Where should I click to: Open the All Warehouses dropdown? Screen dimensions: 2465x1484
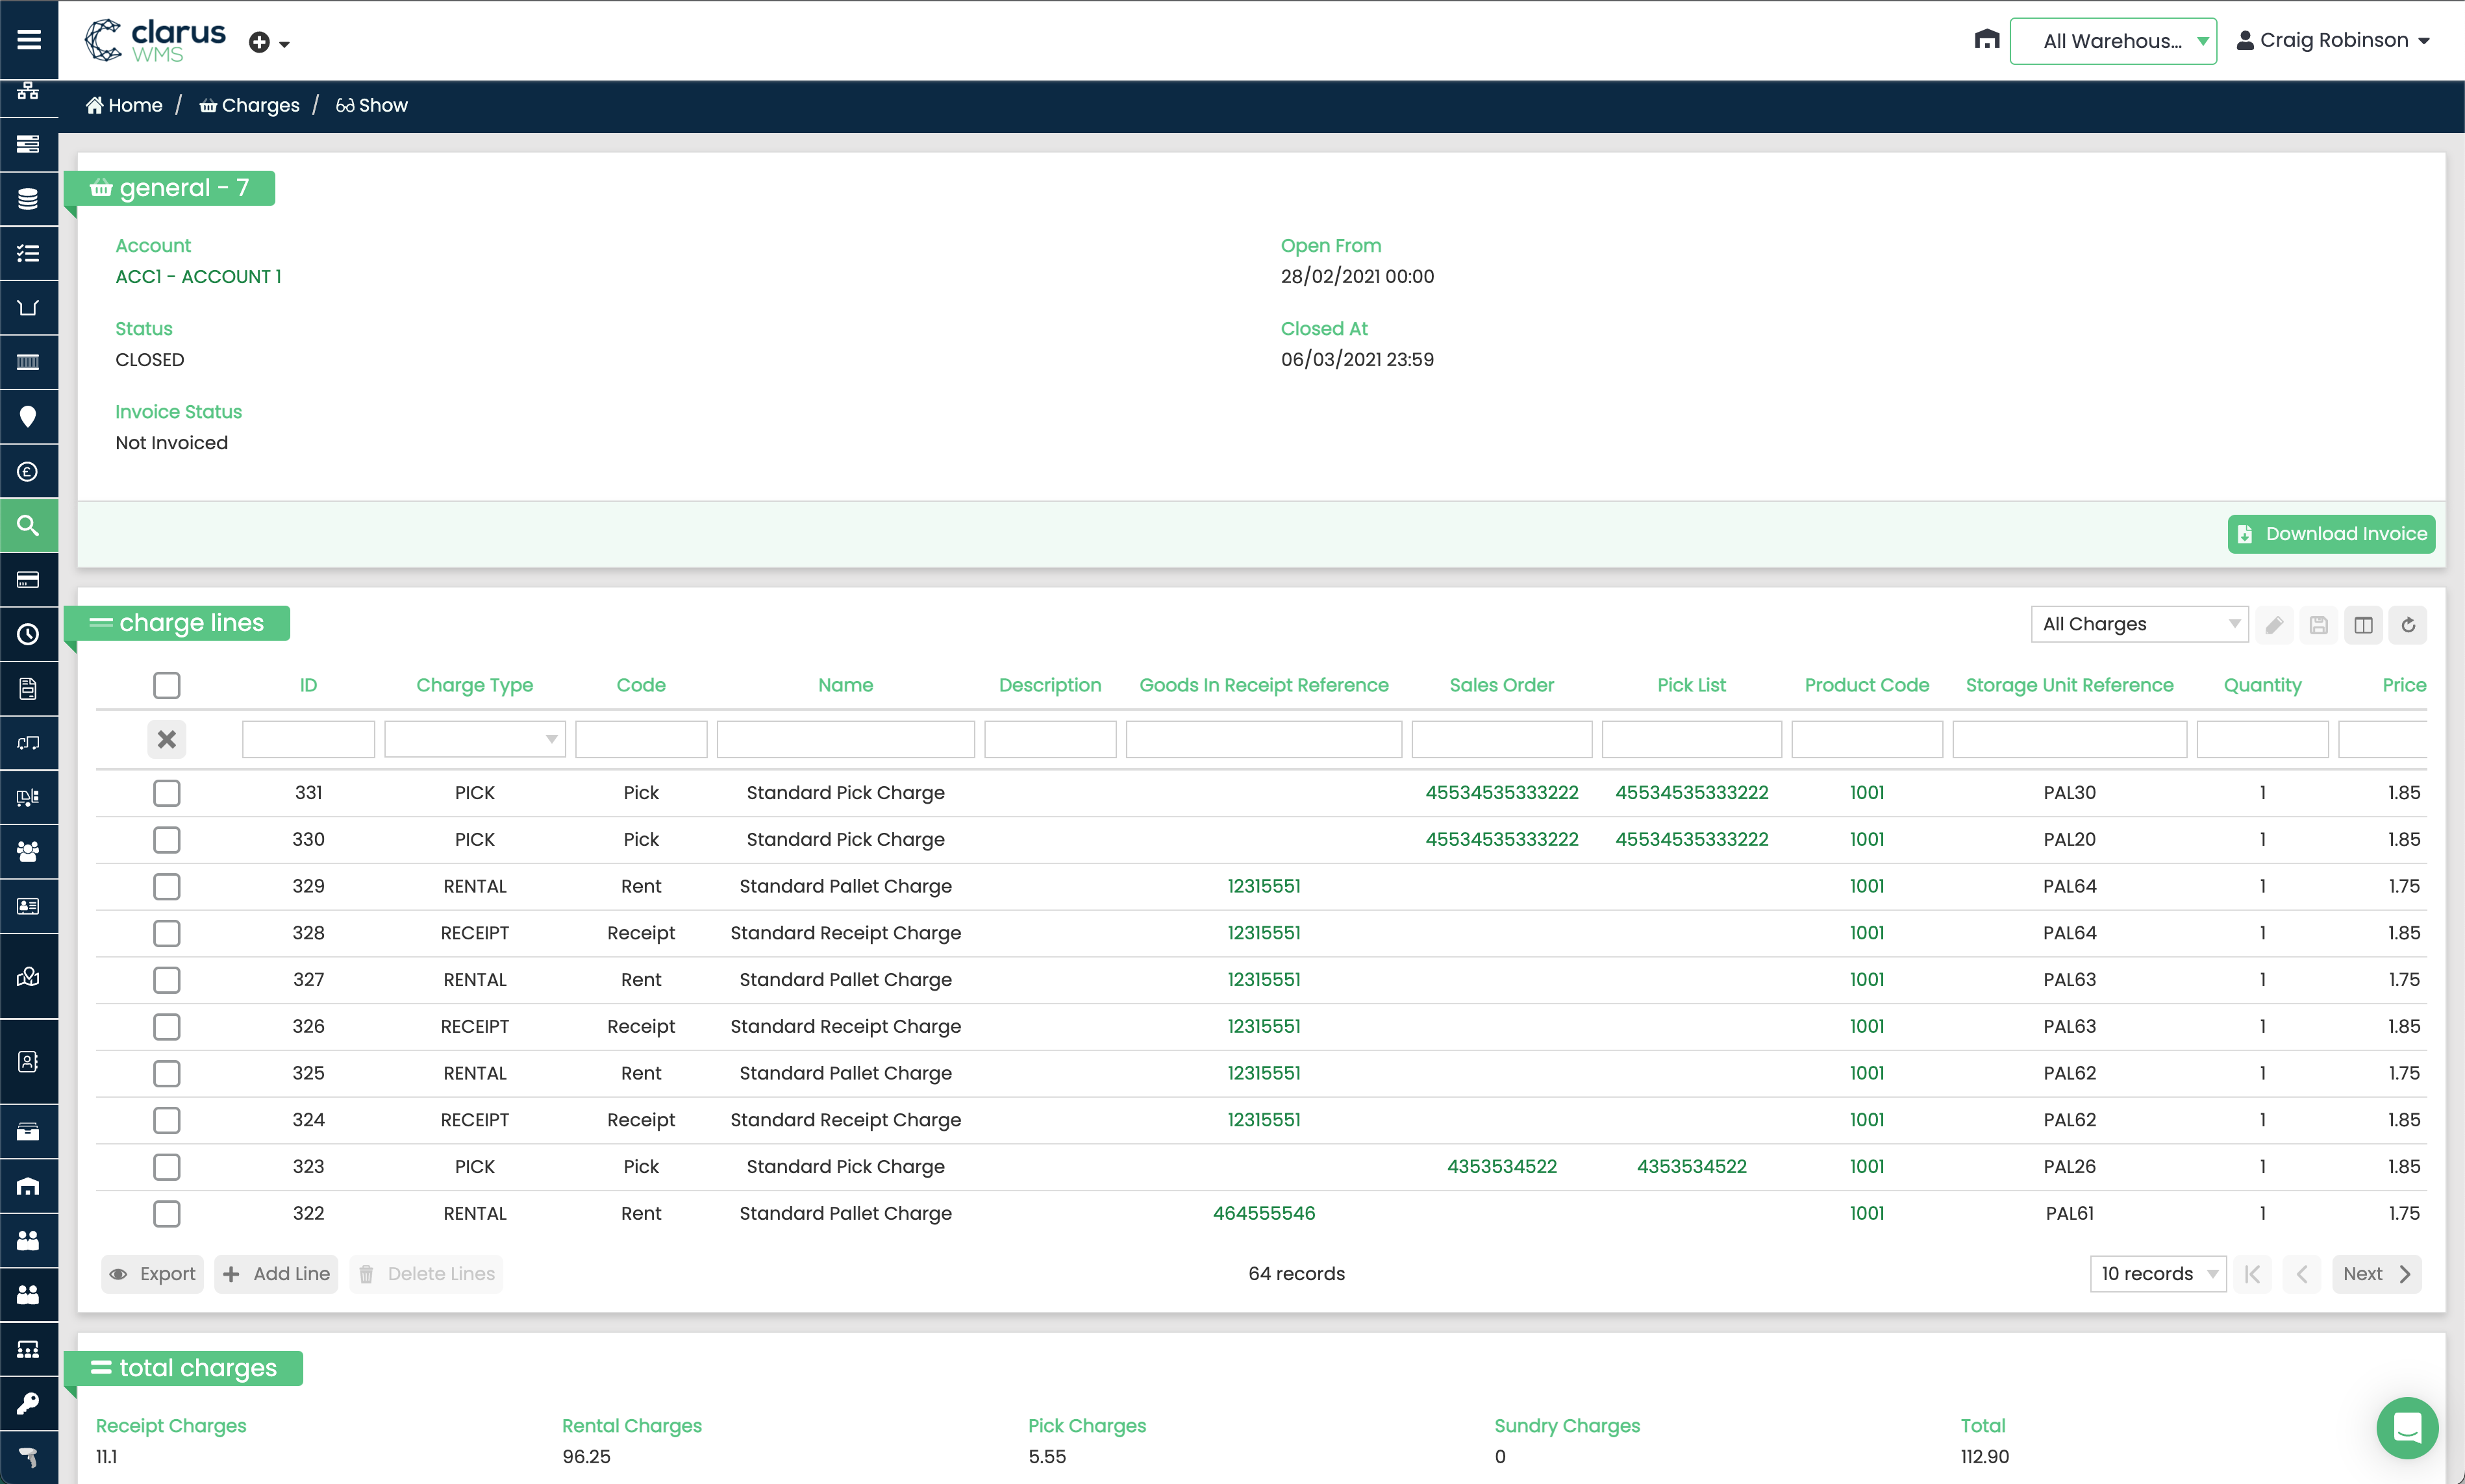pos(2113,41)
